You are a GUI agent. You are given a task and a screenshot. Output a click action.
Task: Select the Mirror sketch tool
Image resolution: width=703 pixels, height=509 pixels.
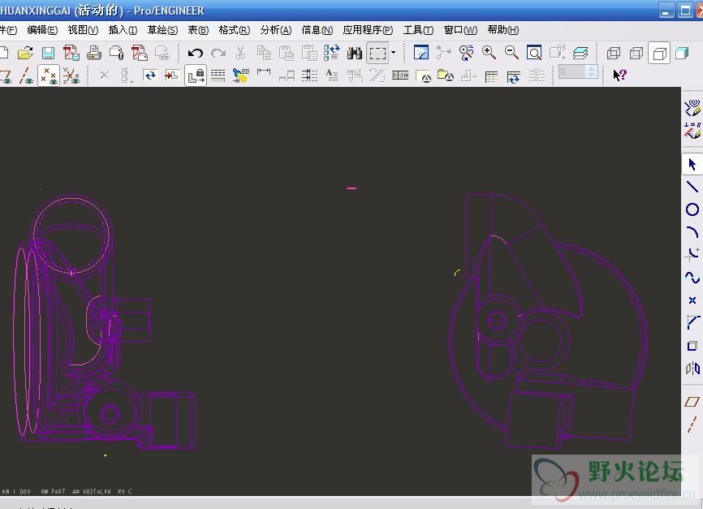pyautogui.click(x=692, y=369)
